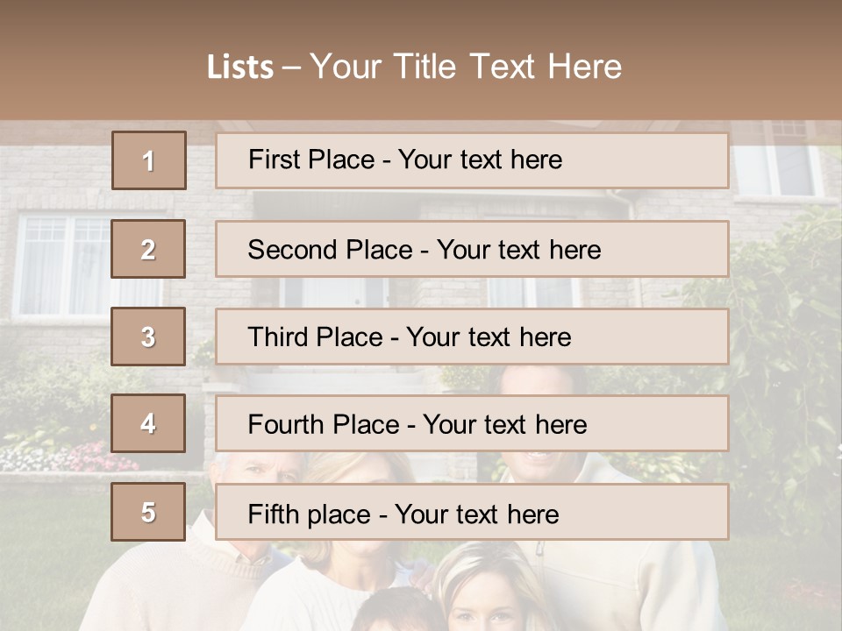The height and width of the screenshot is (631, 842).
Task: Click the gray-haired man's face in the photo
Action: [266, 471]
